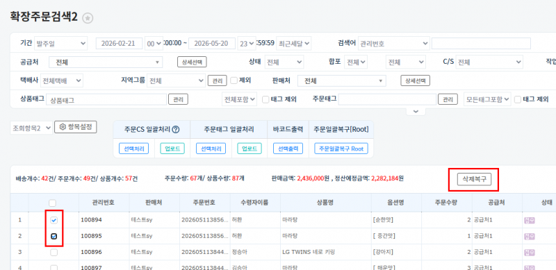This screenshot has height=270, width=556.
Task: Uncheck the checkbox for order 100895
Action: tap(54, 237)
